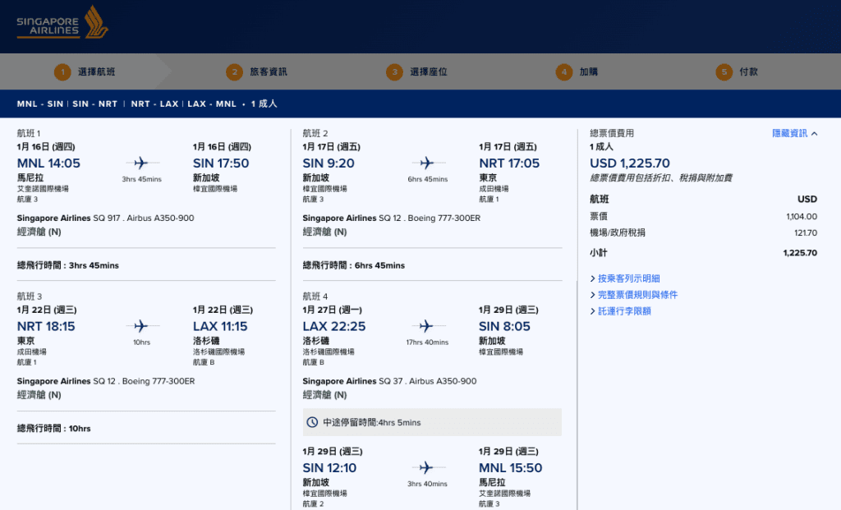Expand 按乘客列示明細 link
The width and height of the screenshot is (841, 510).
[628, 278]
